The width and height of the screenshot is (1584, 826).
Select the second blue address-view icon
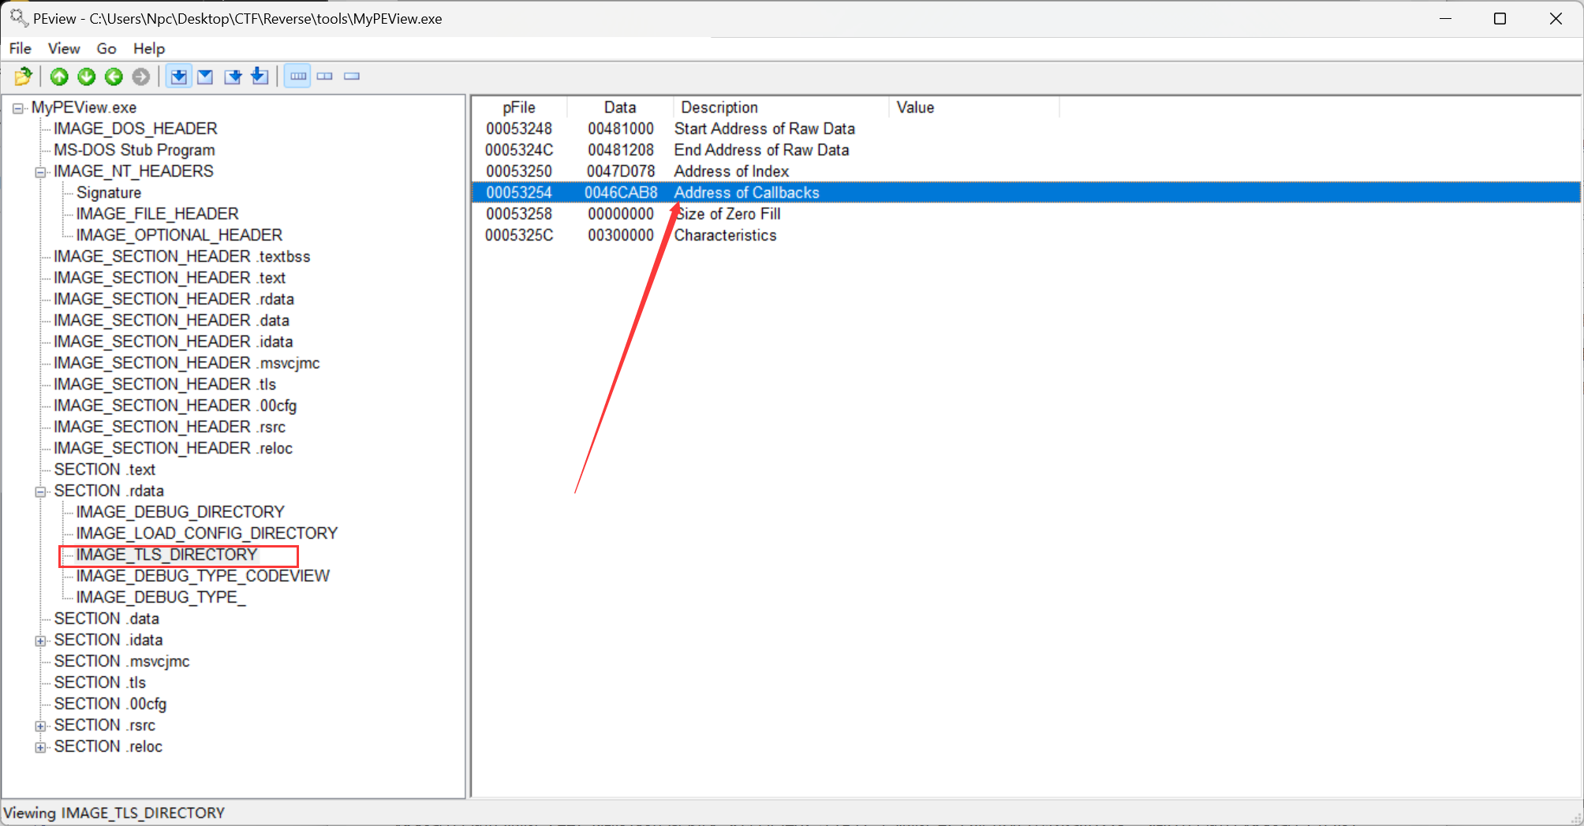[205, 77]
